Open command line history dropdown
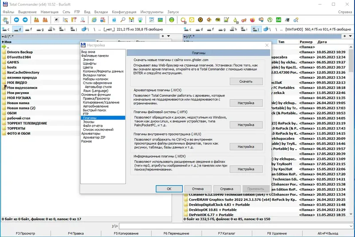The width and height of the screenshot is (355, 237). [351, 226]
